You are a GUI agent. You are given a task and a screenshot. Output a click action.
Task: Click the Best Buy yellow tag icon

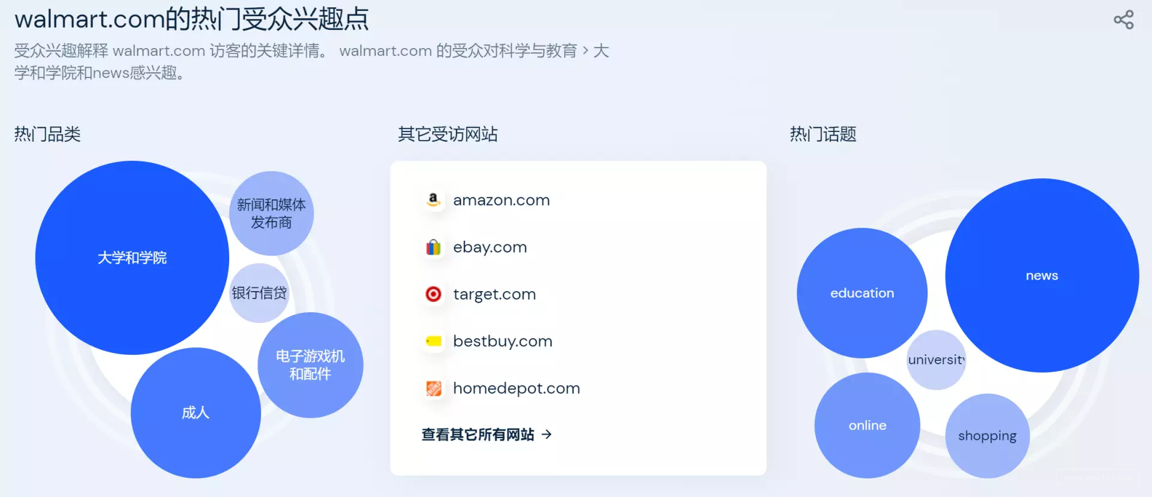coord(433,341)
